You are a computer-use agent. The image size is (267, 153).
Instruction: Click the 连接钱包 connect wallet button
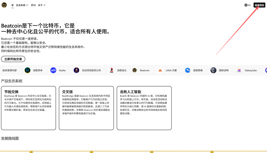pos(259,5)
